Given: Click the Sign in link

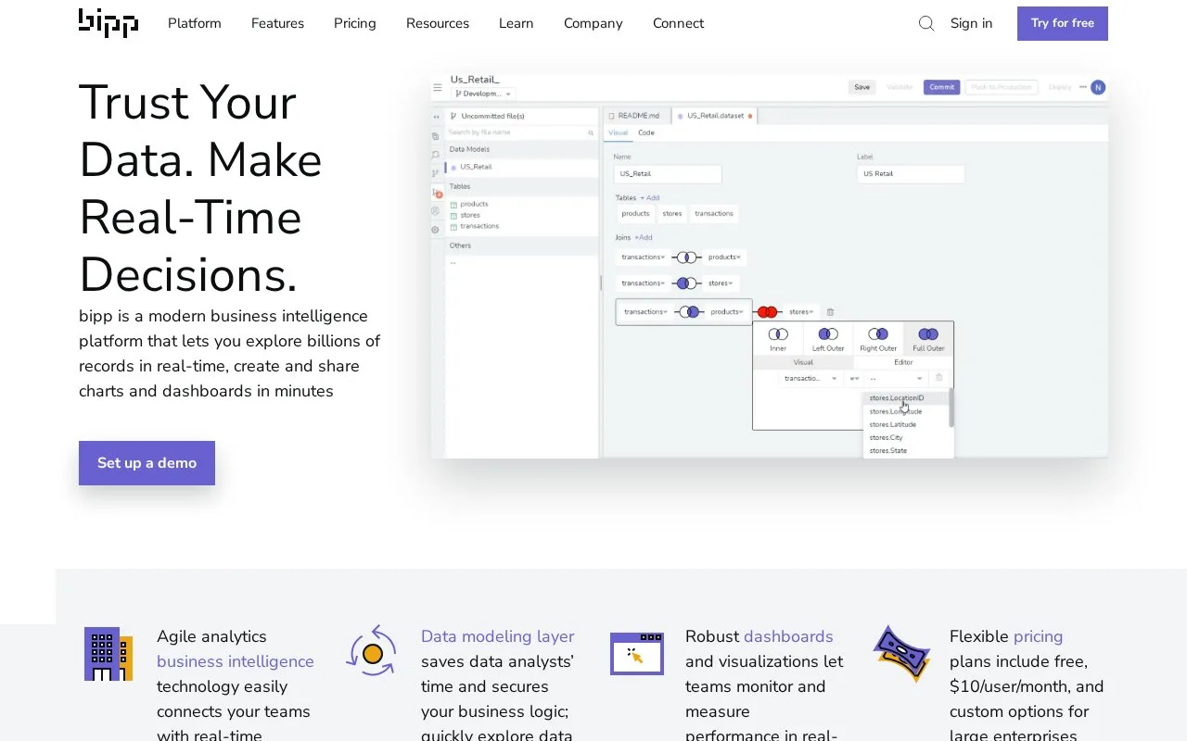Looking at the screenshot, I should [x=972, y=23].
